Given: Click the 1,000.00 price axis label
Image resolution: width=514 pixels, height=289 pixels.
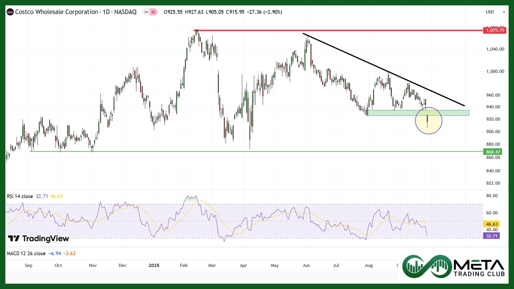Looking at the screenshot, I should pos(495,71).
